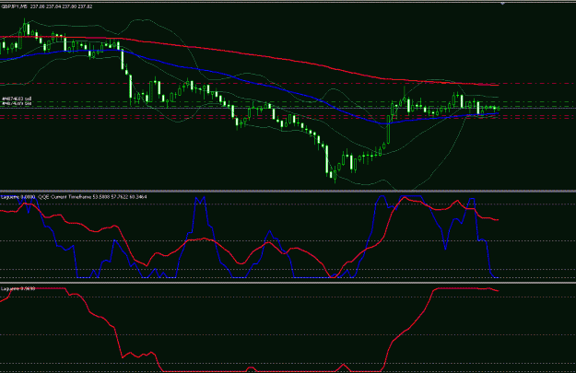Select the QQE Current Timeframe indicator label

click(92, 197)
